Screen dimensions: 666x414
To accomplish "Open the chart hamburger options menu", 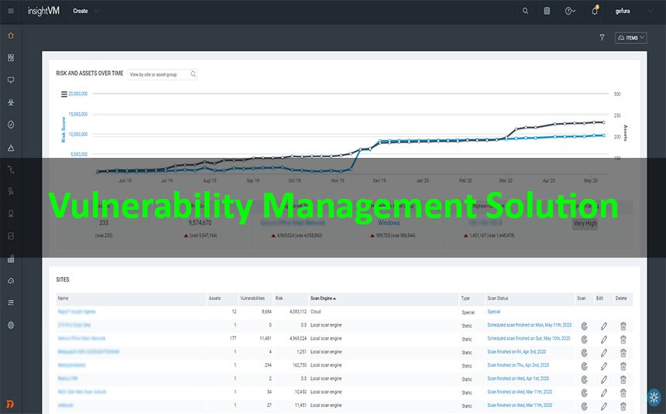I will point(64,94).
